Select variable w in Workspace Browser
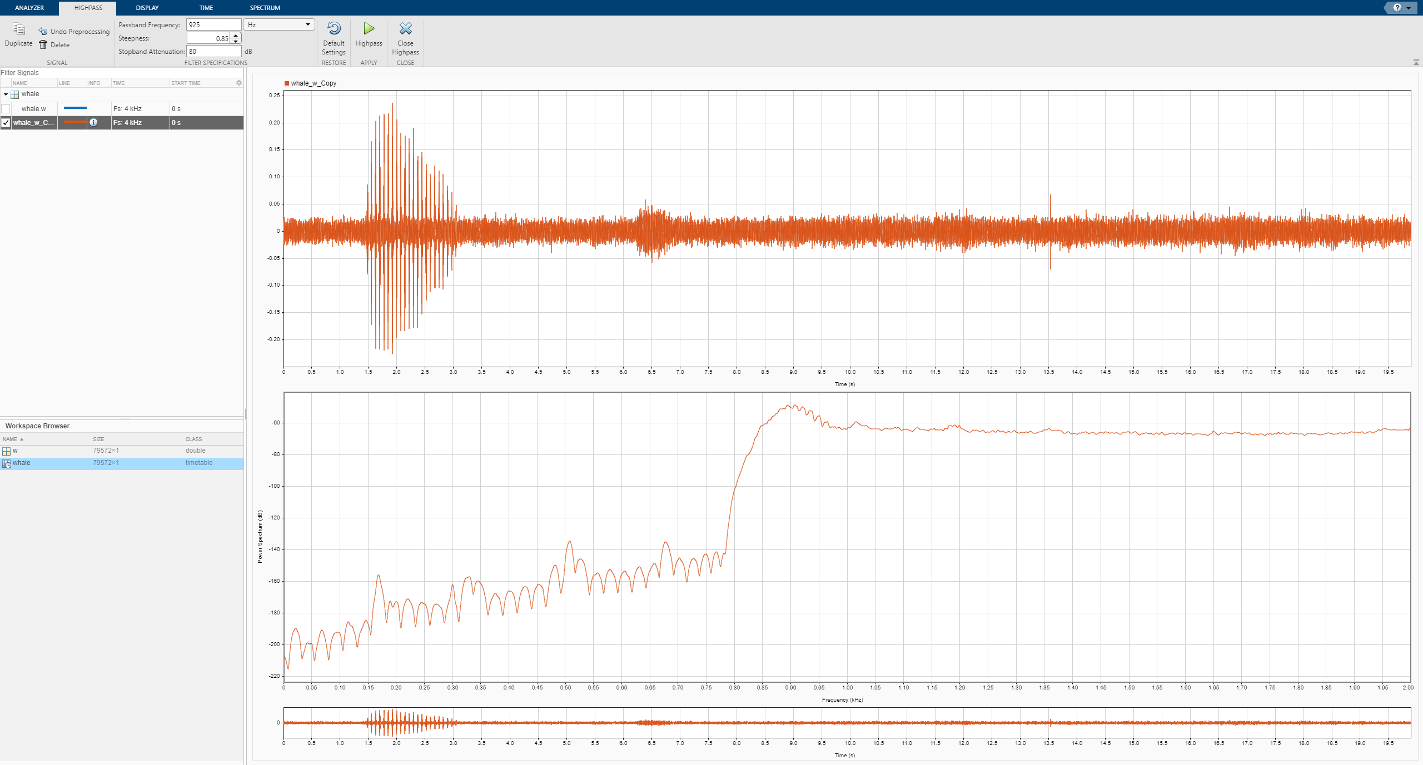This screenshot has width=1423, height=765. click(x=15, y=451)
